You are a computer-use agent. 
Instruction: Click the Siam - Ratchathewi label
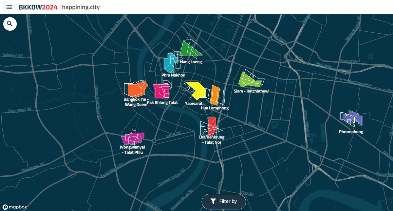click(x=252, y=91)
